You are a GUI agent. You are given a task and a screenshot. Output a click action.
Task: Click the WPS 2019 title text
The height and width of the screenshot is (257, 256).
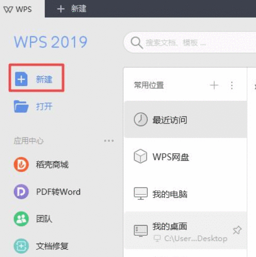coord(51,42)
